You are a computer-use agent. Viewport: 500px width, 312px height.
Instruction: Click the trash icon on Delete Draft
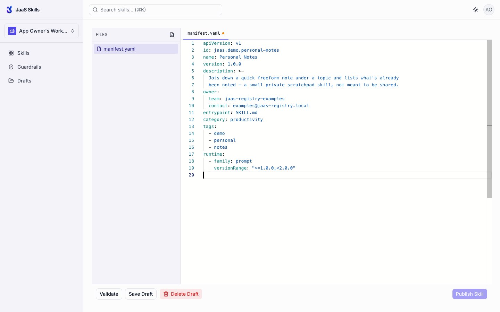[x=166, y=294]
